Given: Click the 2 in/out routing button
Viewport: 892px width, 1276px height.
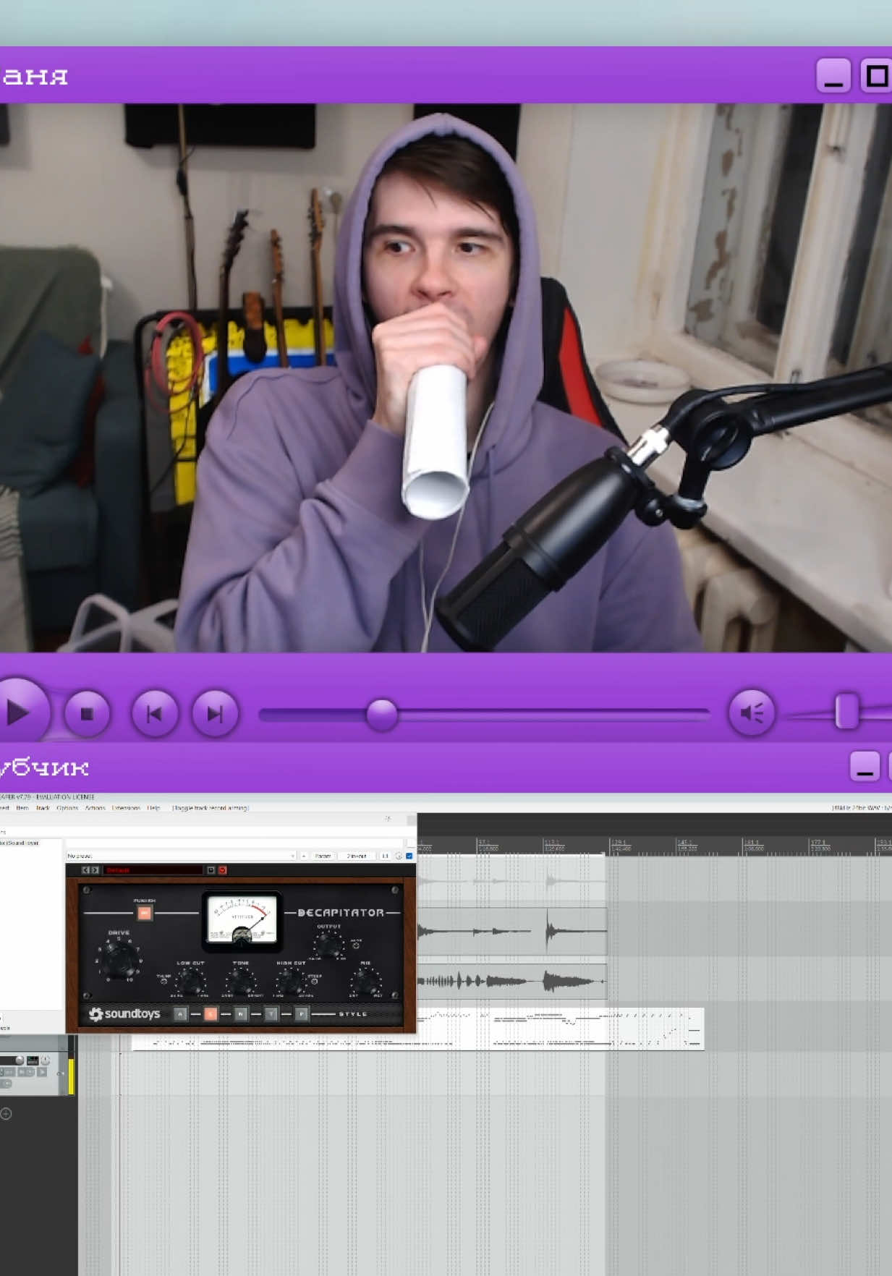Looking at the screenshot, I should pyautogui.click(x=356, y=856).
